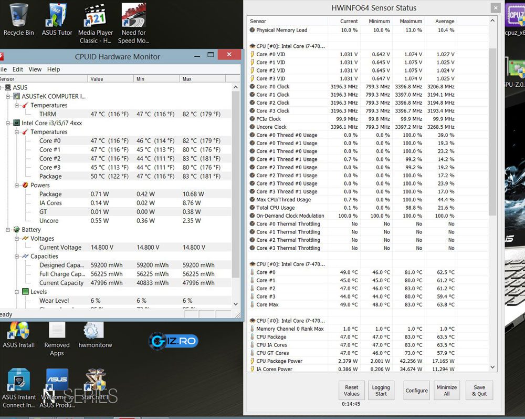
Task: Click the Configure button in HWiNFO64
Action: point(416,391)
